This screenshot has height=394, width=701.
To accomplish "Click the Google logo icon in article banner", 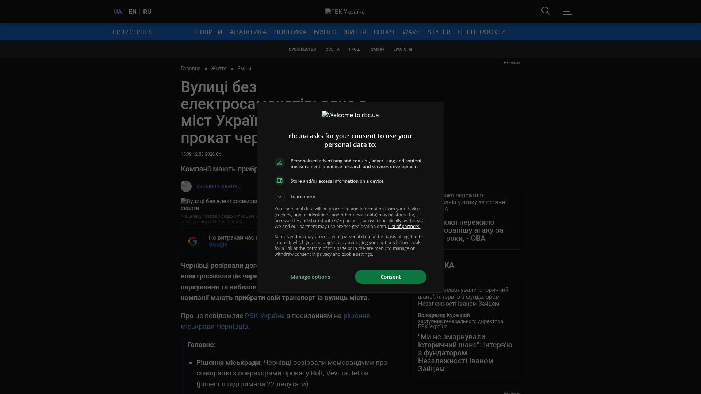I will point(193,241).
